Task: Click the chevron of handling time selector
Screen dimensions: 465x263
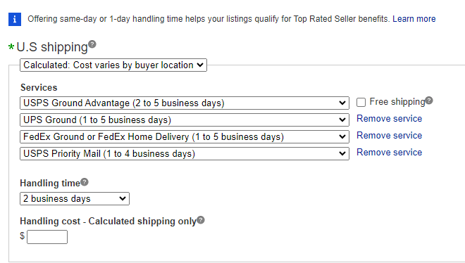Action: point(123,198)
